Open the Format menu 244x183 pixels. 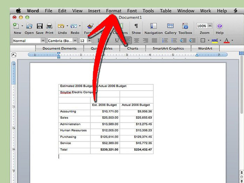point(114,11)
